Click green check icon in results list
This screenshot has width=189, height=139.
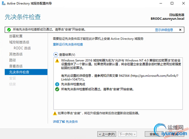(x=57, y=89)
